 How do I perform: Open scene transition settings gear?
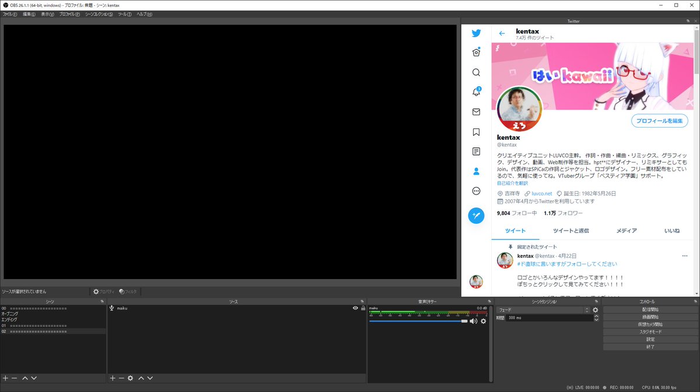[x=596, y=310]
